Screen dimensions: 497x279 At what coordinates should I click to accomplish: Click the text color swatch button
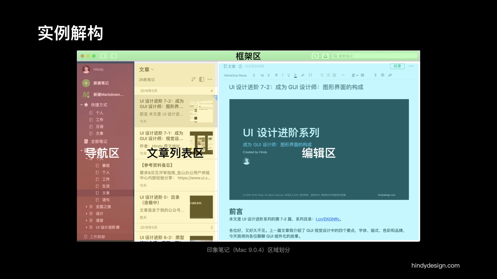(295, 75)
